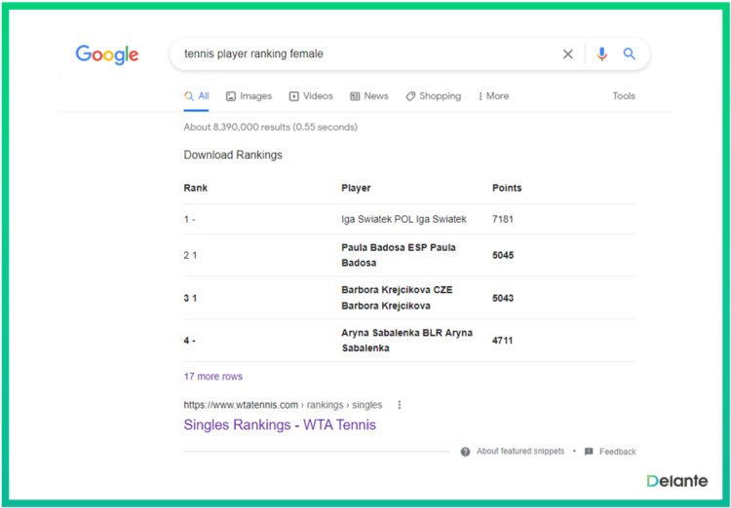Select the All results tab
This screenshot has width=731, height=508.
(x=196, y=96)
